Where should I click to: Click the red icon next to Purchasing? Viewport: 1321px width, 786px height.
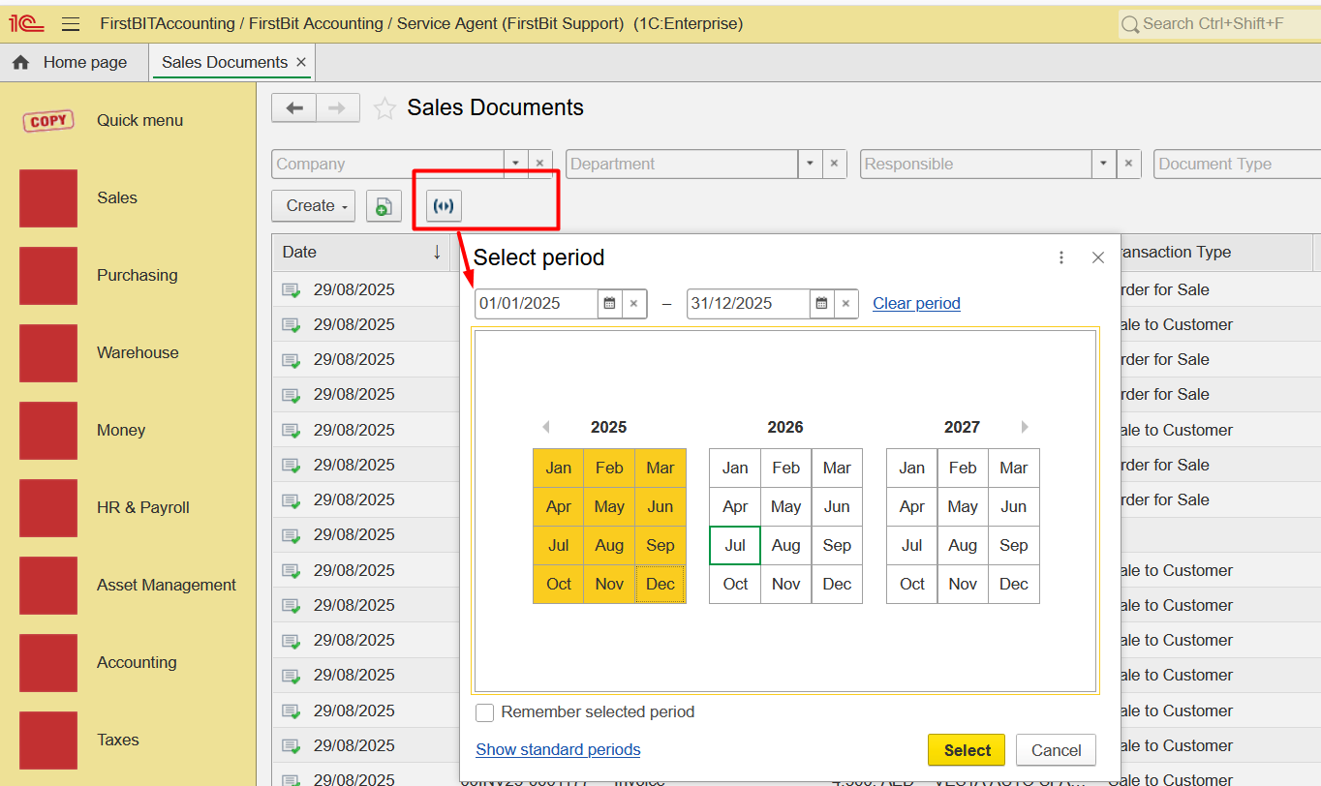(48, 276)
